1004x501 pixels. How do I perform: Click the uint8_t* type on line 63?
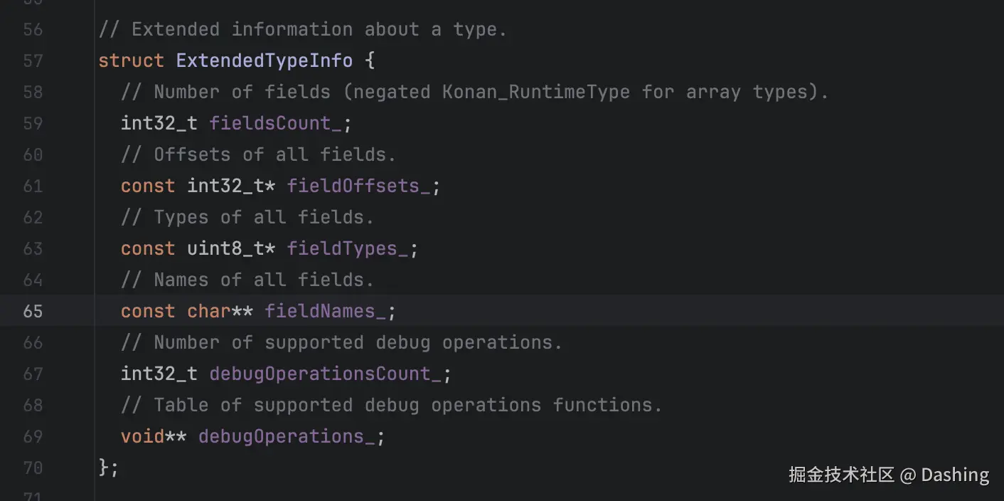[x=231, y=249]
